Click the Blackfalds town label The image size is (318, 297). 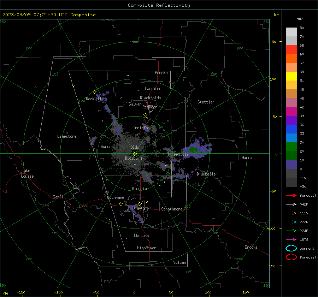(150, 98)
